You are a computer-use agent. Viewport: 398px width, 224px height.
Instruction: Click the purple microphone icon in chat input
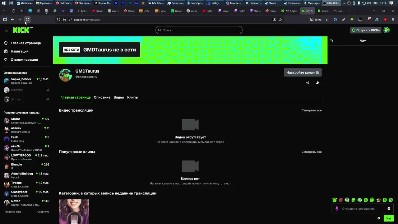337,208
